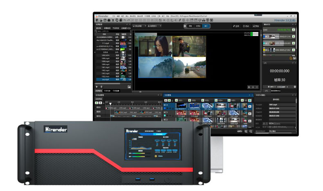
Task: Open the 文件 (File) menu
Action: pos(114,16)
